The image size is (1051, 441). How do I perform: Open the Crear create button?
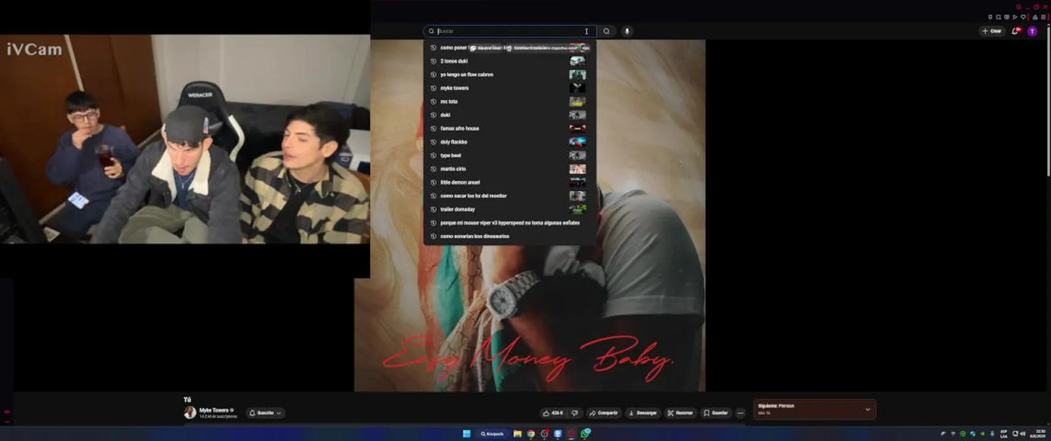[992, 31]
